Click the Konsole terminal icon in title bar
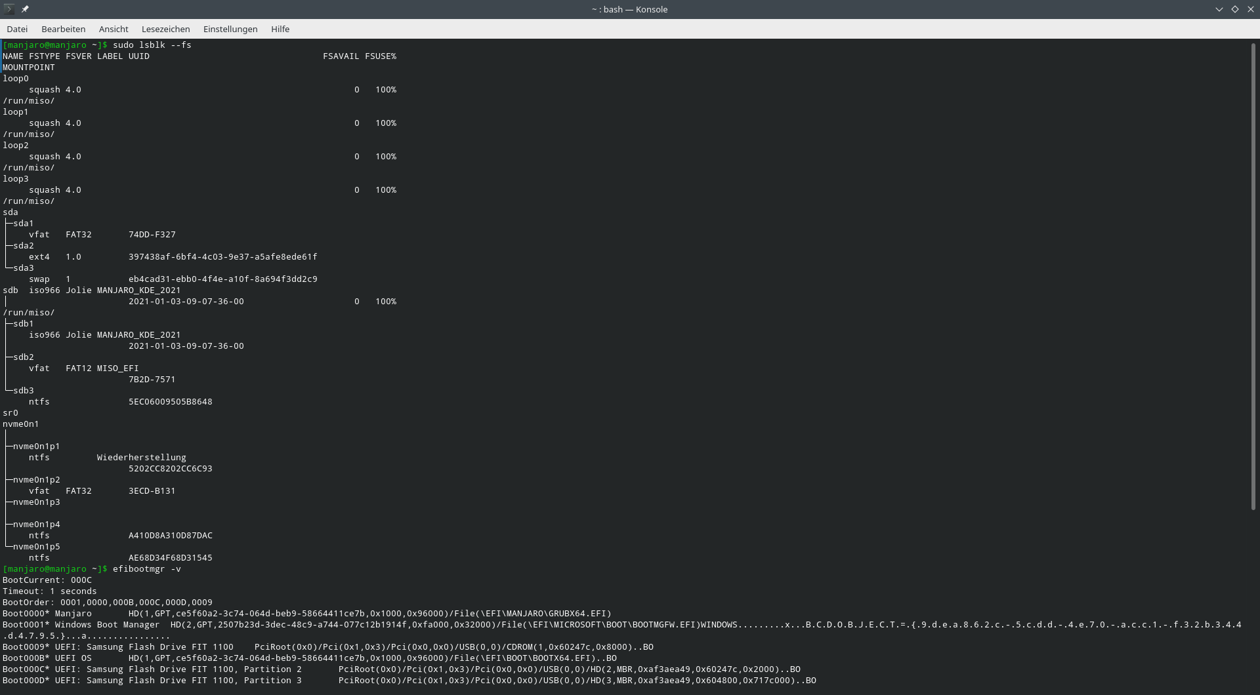Viewport: 1260px width, 695px height. (9, 9)
